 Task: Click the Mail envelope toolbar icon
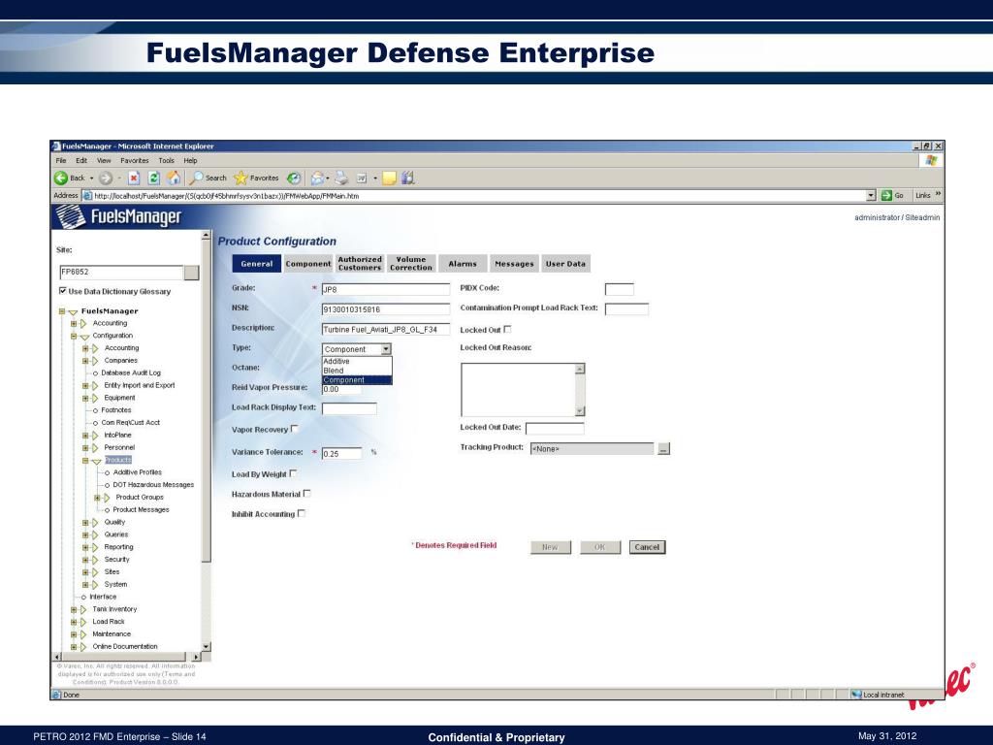(317, 178)
